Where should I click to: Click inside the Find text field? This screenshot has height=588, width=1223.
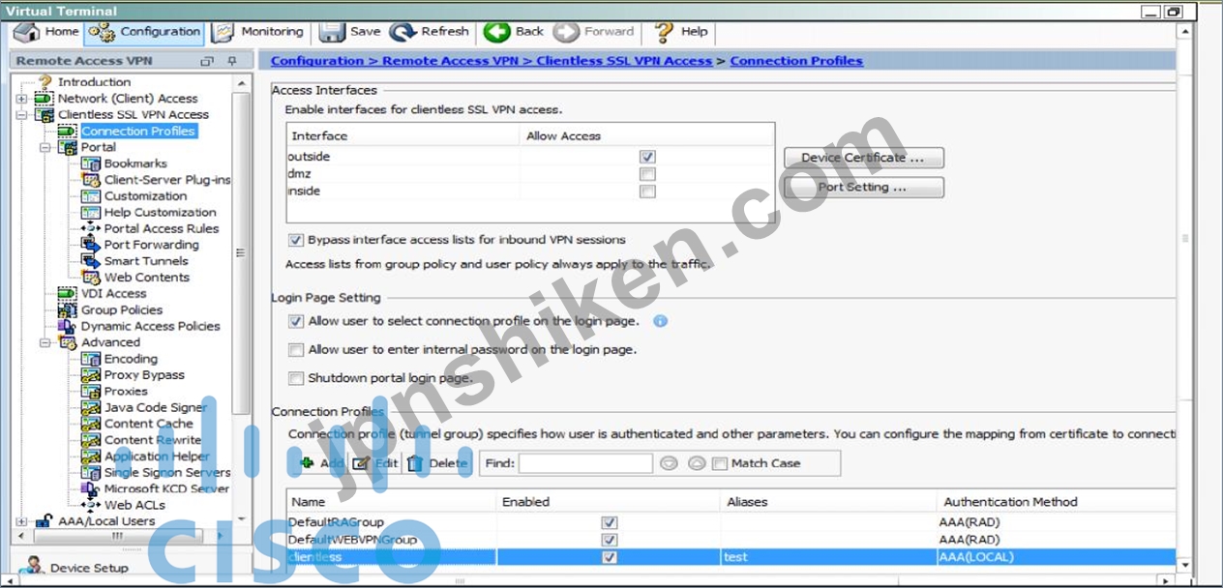coord(585,463)
